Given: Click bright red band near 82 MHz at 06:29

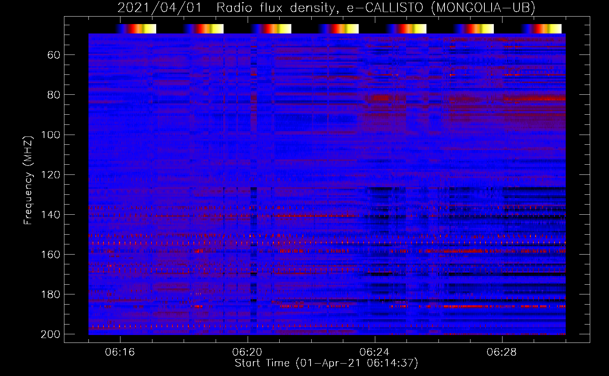Looking at the screenshot, I should (534, 99).
